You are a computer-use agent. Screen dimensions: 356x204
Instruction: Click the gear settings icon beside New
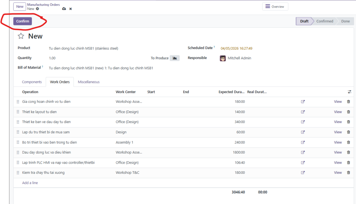38,9
